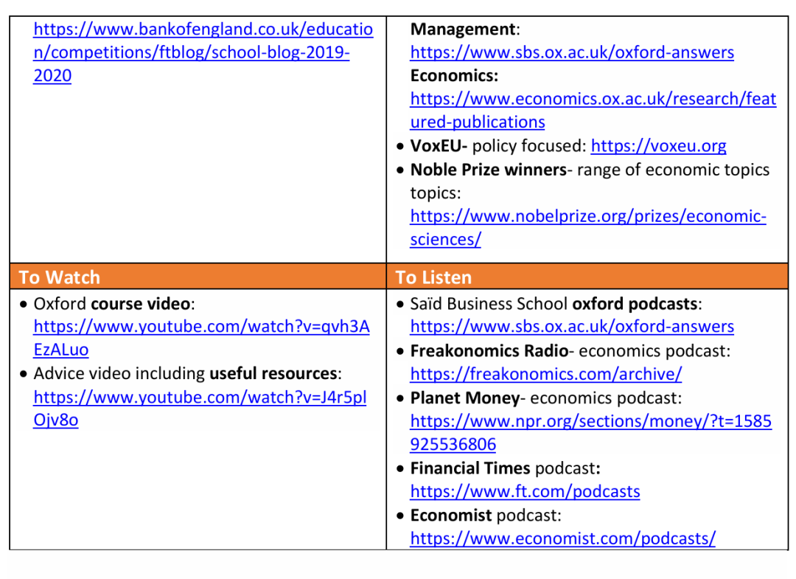Open the oxford-answers link under Management
This screenshot has width=796, height=579.
click(x=572, y=53)
